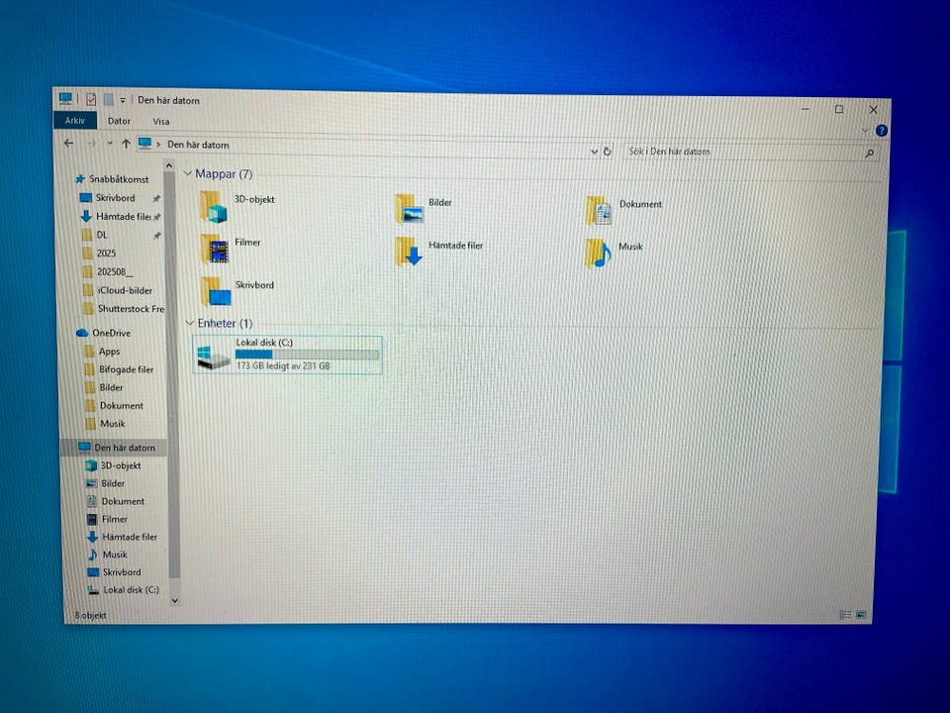
Task: Switch to details view in status bar
Action: click(x=845, y=615)
